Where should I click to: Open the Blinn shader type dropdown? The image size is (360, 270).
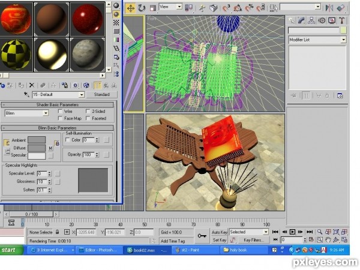[x=46, y=113]
